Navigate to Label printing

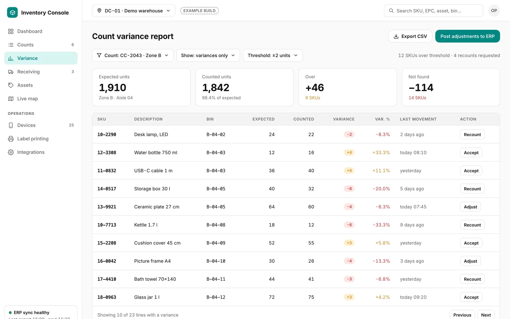click(x=41, y=139)
